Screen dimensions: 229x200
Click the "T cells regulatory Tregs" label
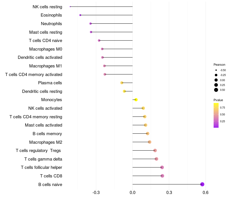(38, 151)
